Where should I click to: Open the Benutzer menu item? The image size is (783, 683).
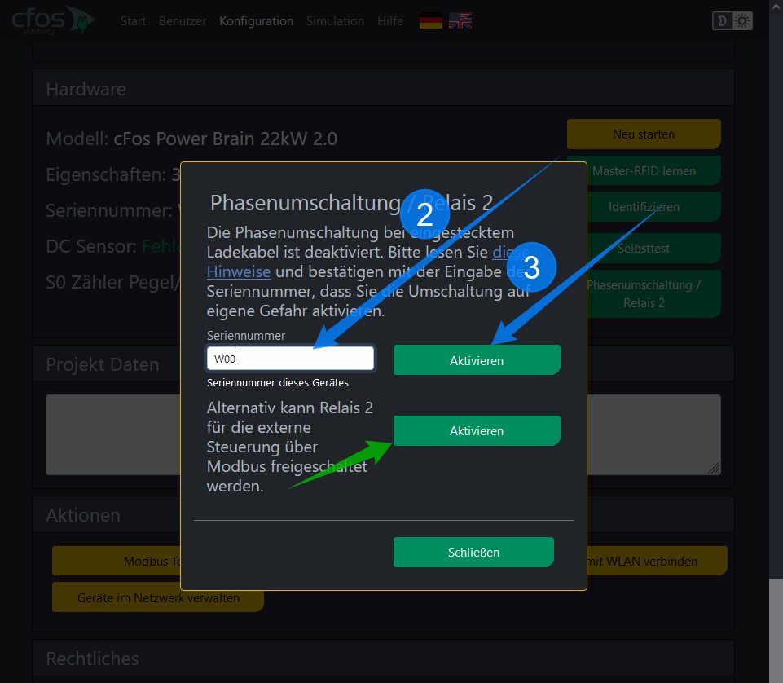(x=183, y=21)
